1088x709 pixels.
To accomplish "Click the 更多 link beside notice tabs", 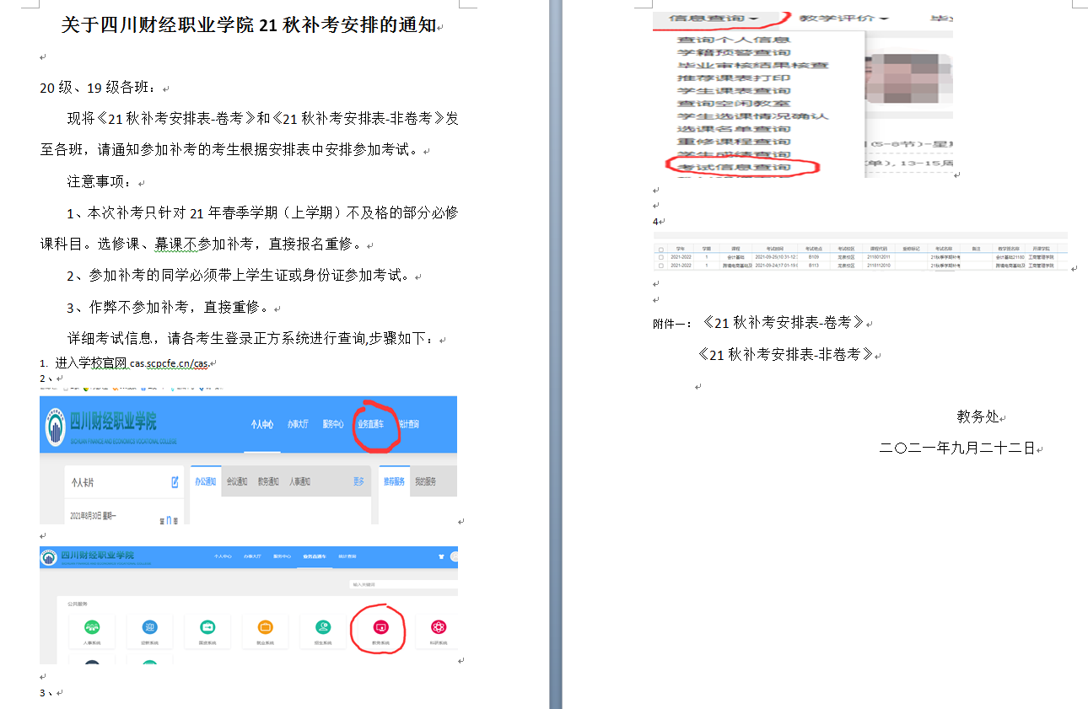I will click(x=358, y=481).
